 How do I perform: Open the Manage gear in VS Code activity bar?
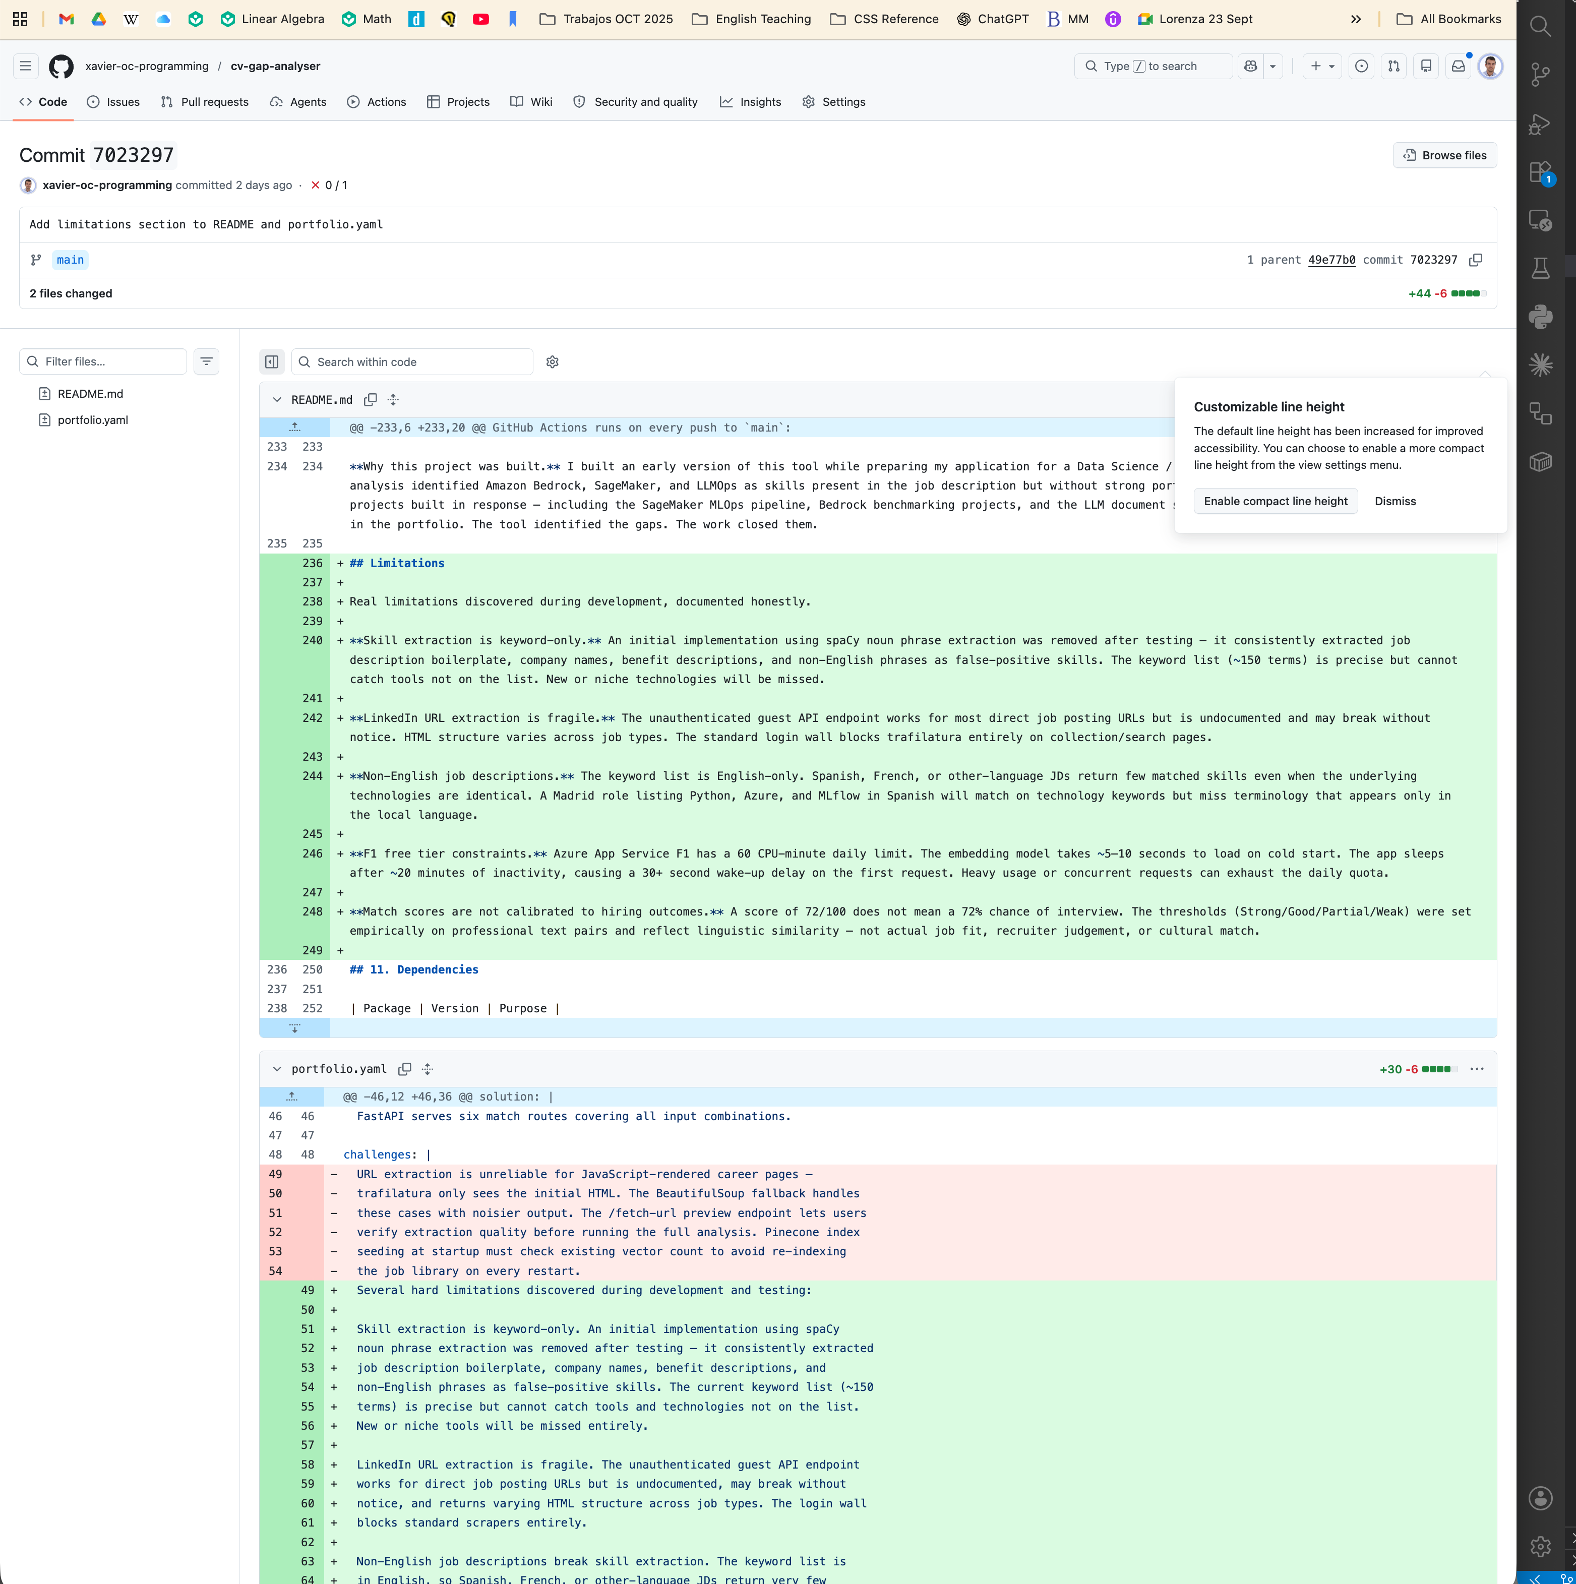[x=1541, y=1546]
